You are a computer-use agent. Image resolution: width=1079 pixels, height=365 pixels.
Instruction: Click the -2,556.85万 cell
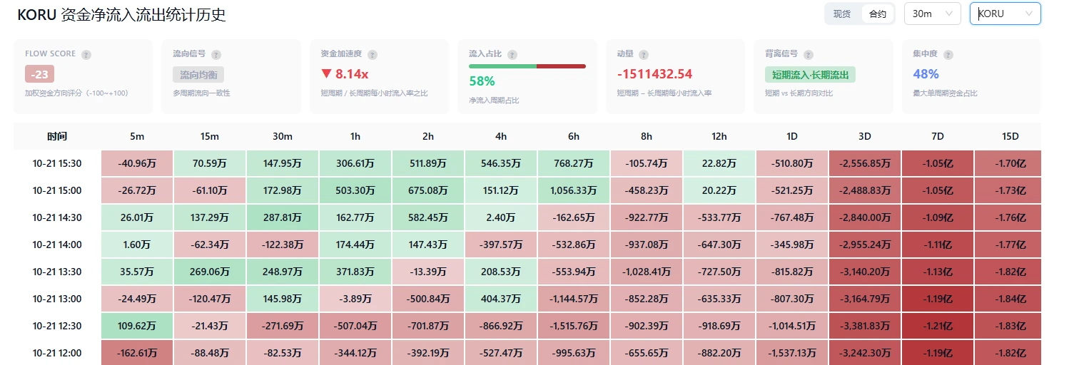click(x=865, y=163)
